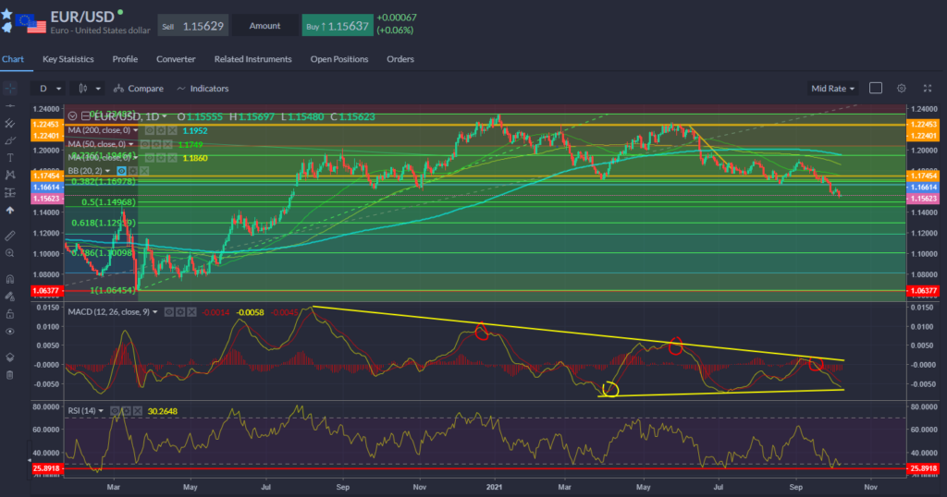Open chart settings gear icon
The image size is (947, 497).
(902, 89)
